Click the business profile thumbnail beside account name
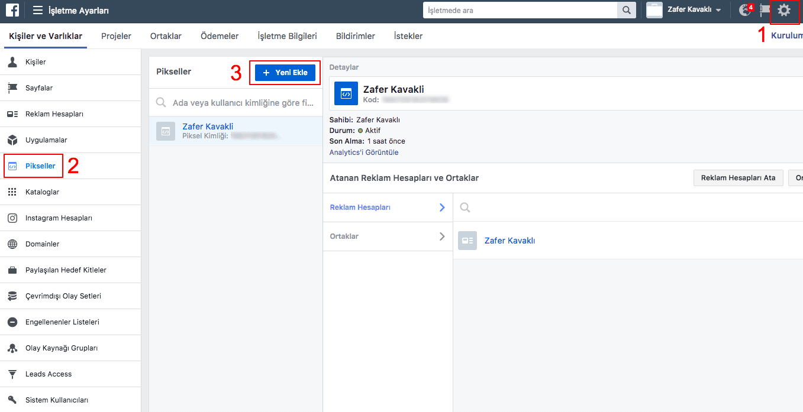 pyautogui.click(x=654, y=10)
